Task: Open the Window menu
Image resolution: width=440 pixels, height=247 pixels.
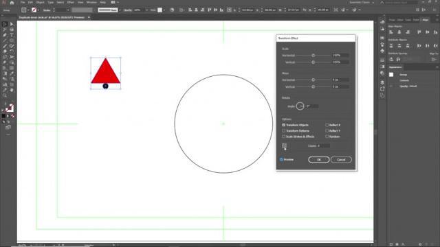Action: [x=91, y=2]
